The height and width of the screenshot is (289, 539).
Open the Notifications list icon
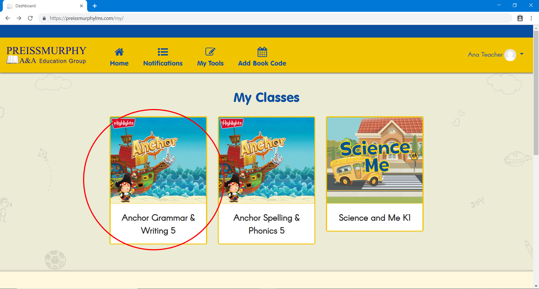pos(163,52)
